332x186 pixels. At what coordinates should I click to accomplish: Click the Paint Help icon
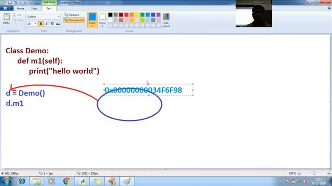[x=329, y=8]
